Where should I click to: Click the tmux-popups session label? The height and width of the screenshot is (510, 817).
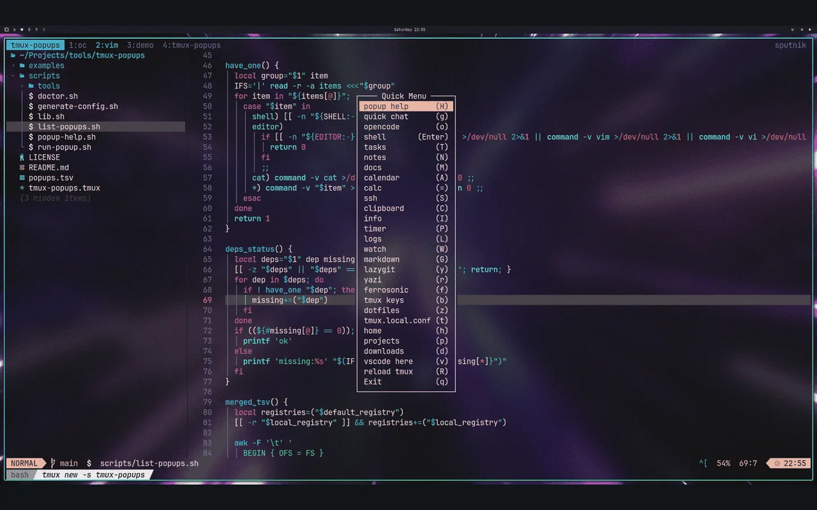point(35,45)
